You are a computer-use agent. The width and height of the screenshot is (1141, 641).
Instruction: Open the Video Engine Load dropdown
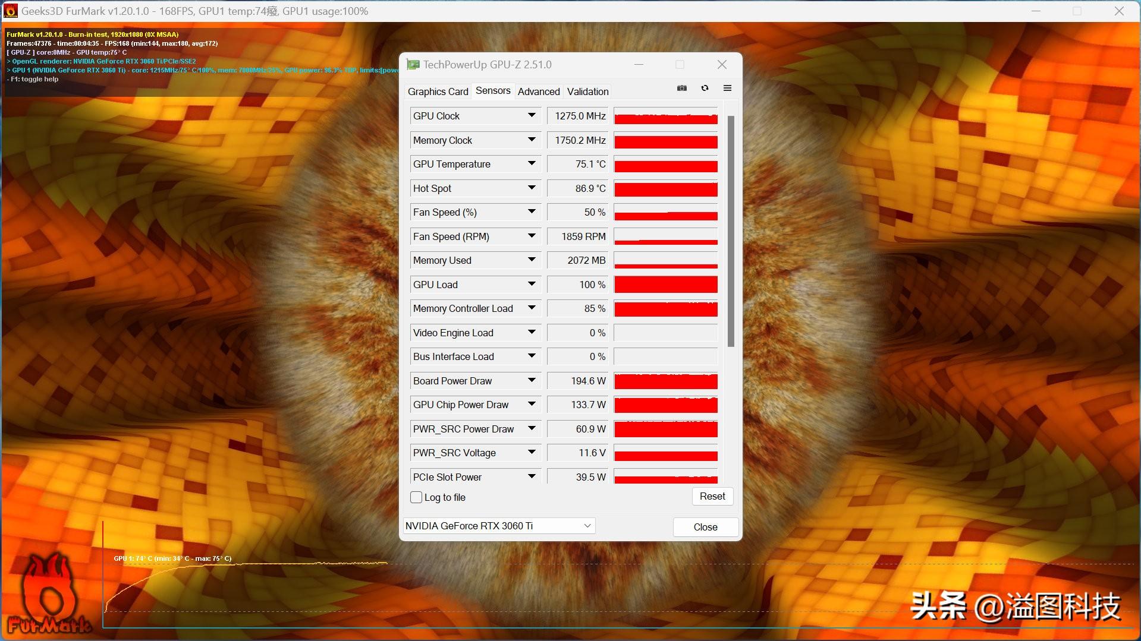click(x=532, y=333)
